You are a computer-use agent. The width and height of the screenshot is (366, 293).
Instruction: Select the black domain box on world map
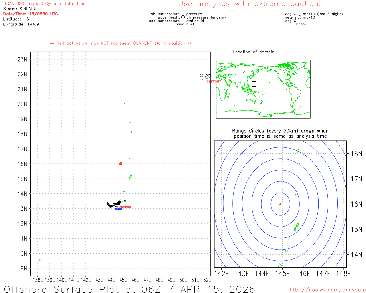(254, 84)
